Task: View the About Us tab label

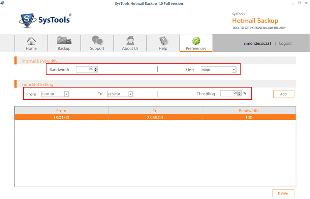Action: [130, 48]
